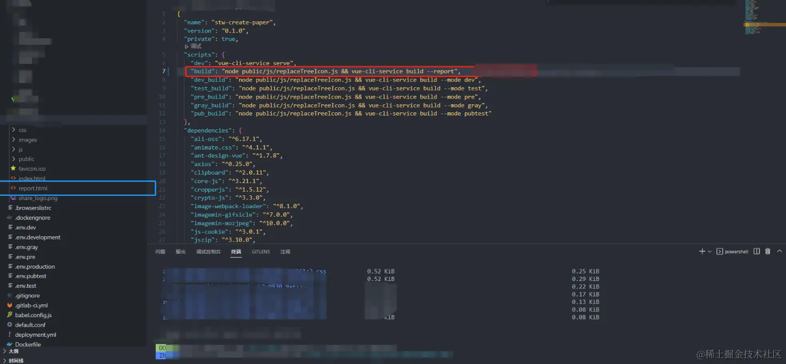Expand the css folder
Image resolution: width=786 pixels, height=364 pixels.
22,130
